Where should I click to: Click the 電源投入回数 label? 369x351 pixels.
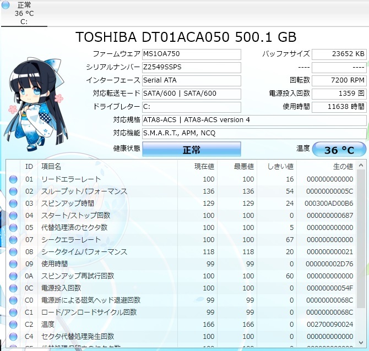290,94
